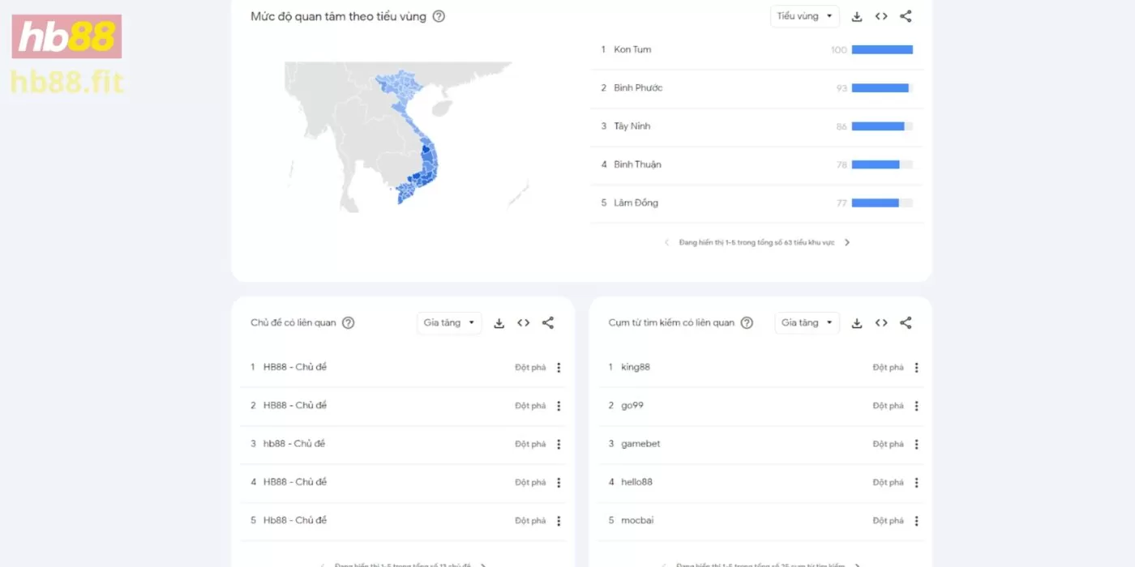Open the Hb88 - Chủ đề topic, number 5
The image size is (1135, 567).
click(x=295, y=520)
